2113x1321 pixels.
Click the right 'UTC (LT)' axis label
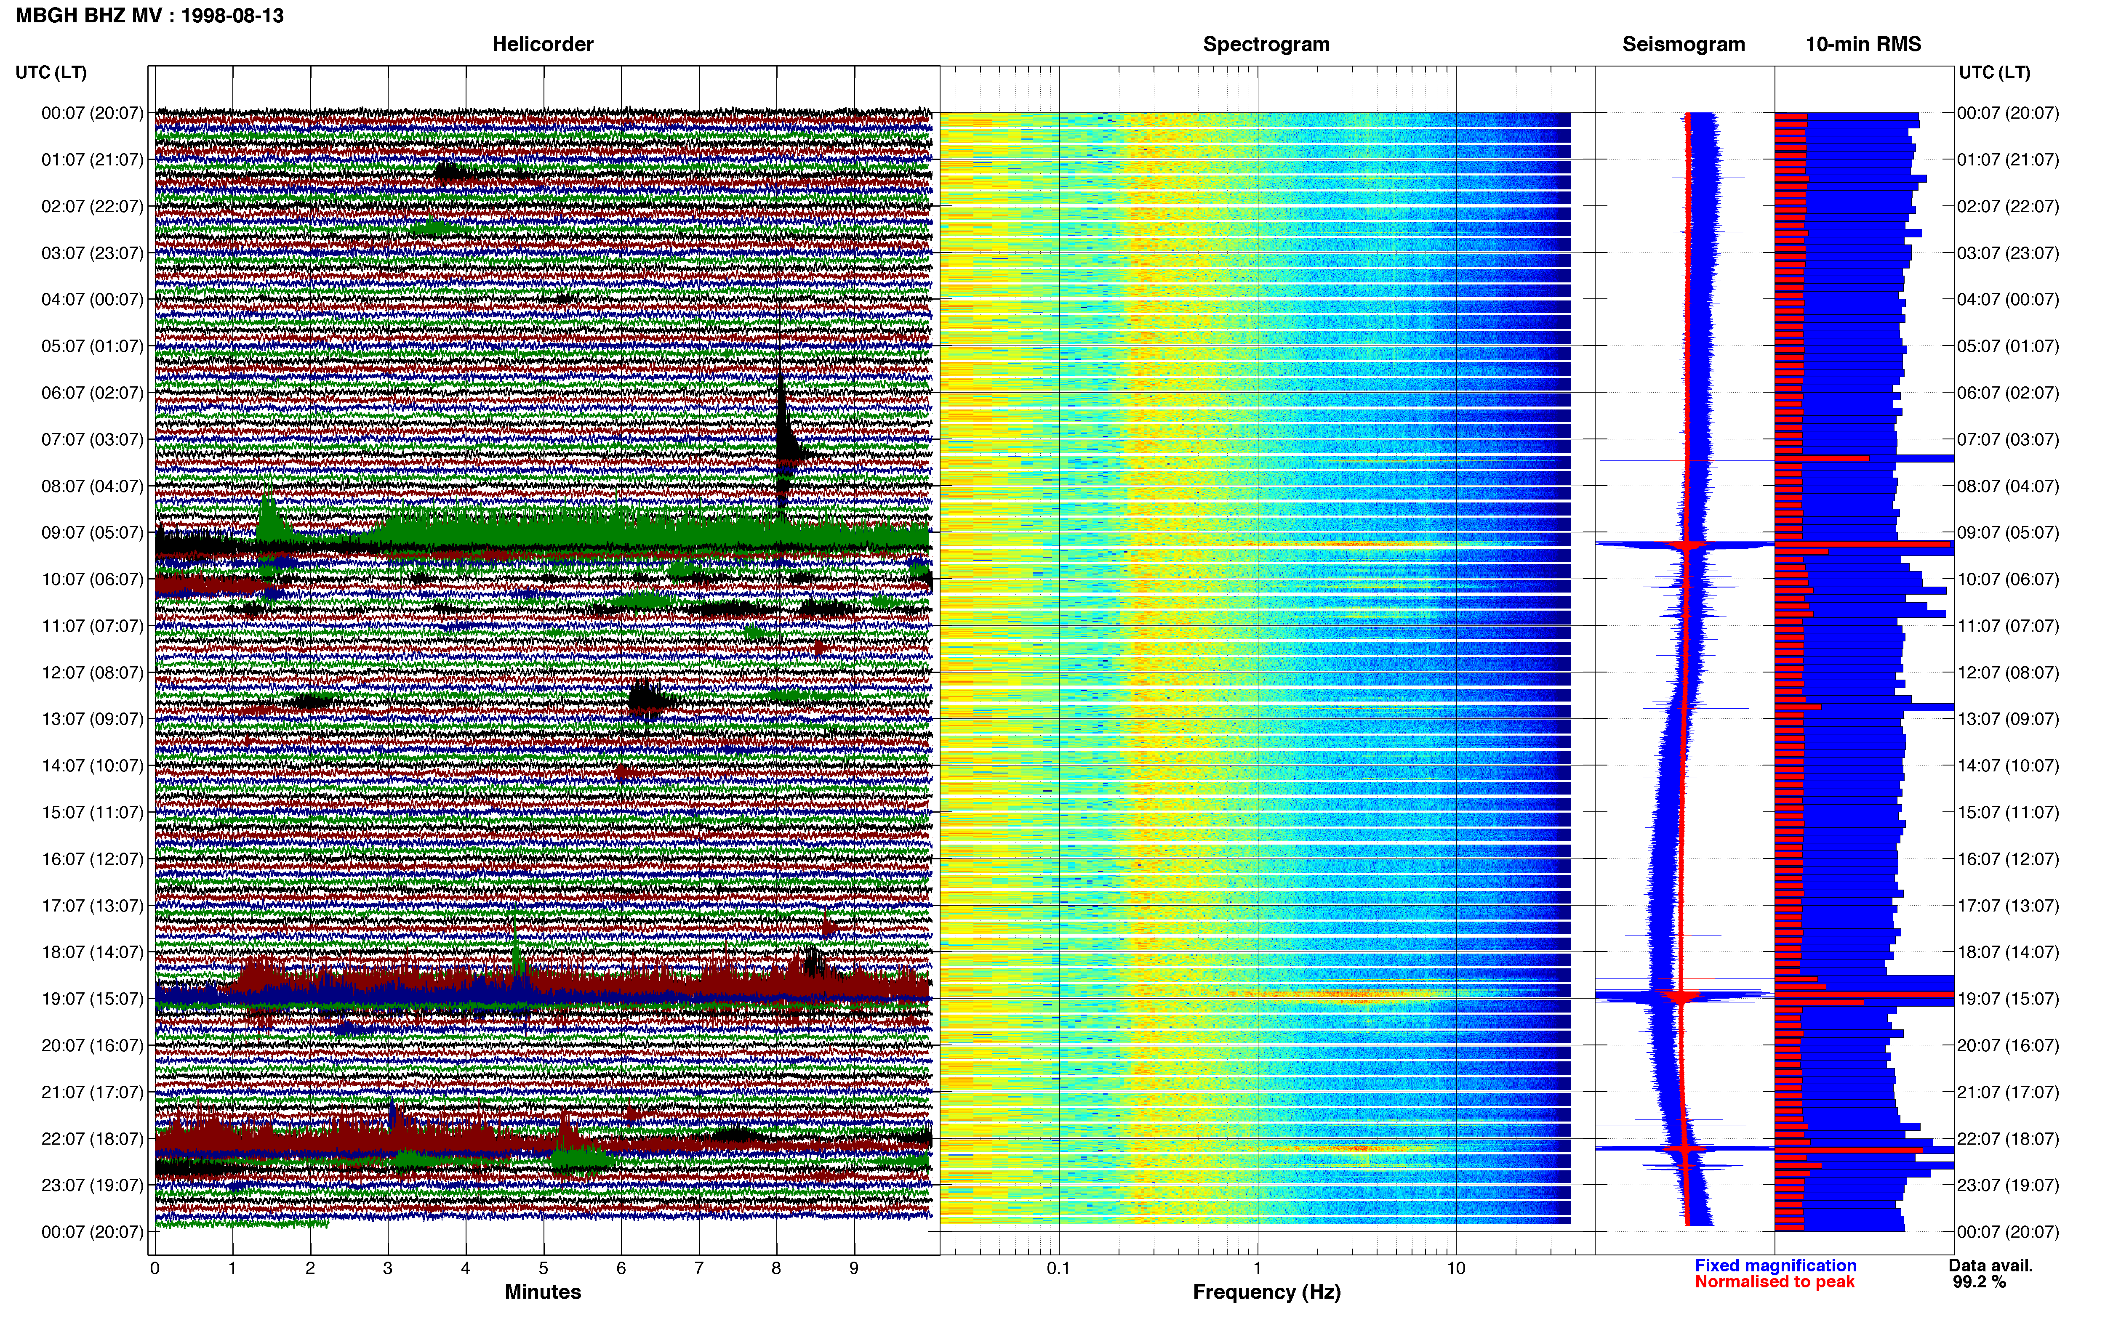click(x=1994, y=72)
